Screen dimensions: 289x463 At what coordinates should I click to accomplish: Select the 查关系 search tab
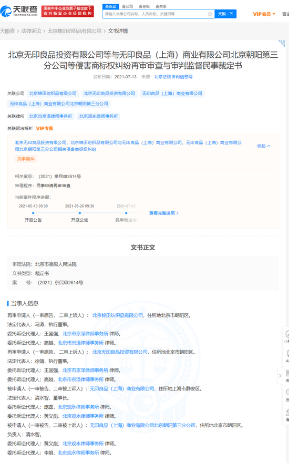tap(161, 6)
